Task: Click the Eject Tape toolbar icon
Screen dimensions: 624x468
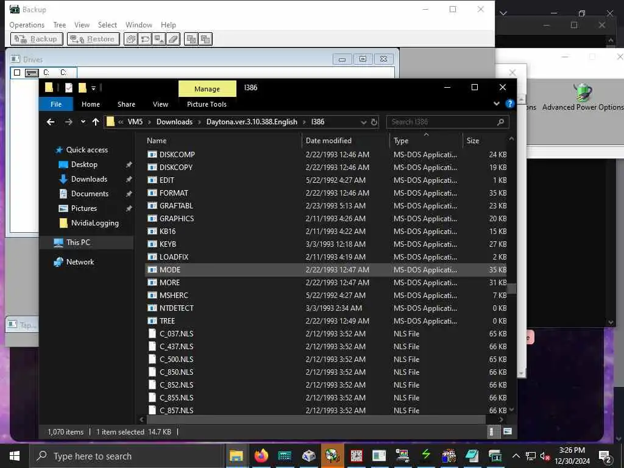Action: [159, 39]
